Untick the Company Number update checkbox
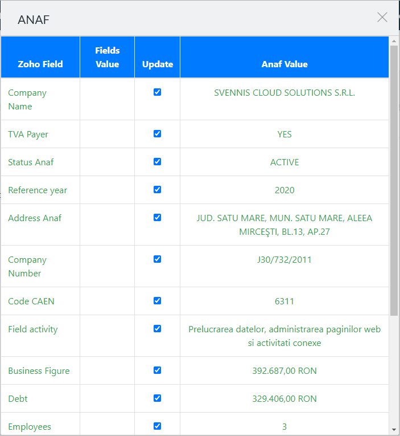 (x=158, y=259)
